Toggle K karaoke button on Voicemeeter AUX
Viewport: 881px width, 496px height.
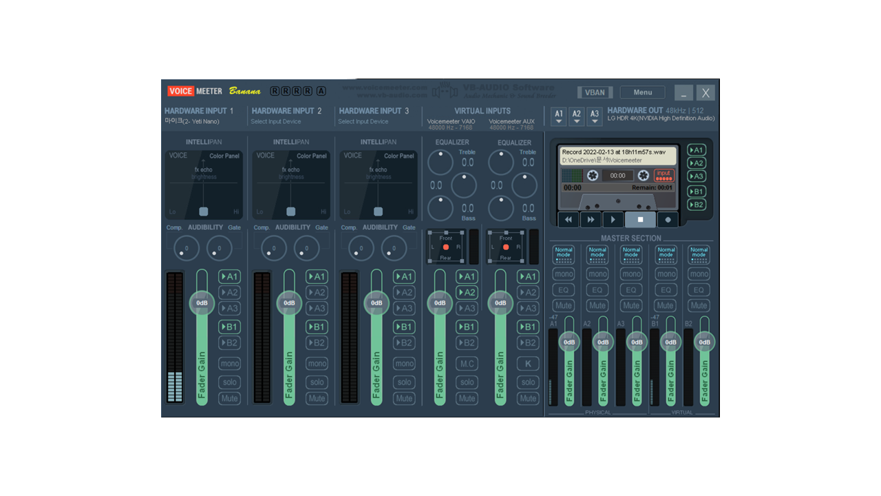pyautogui.click(x=528, y=363)
